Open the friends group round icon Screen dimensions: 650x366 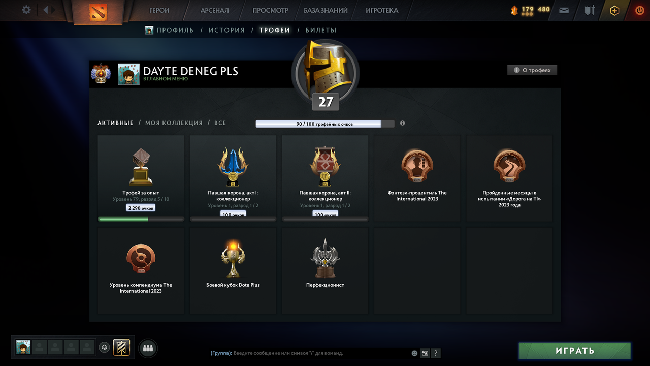[x=148, y=348]
